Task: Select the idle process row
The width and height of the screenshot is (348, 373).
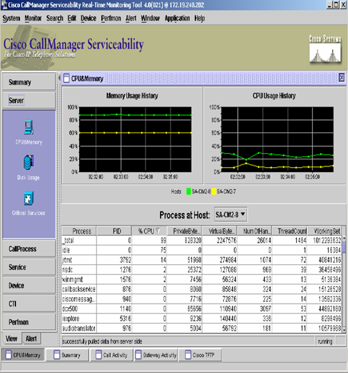Action: pyautogui.click(x=202, y=250)
